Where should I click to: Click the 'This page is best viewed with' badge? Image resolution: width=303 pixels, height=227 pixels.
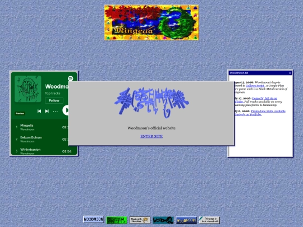coord(209,220)
